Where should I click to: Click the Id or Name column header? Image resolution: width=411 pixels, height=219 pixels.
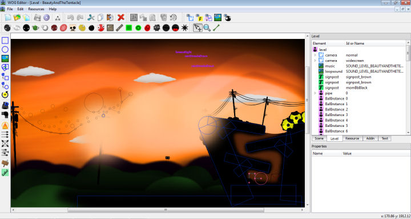tap(375, 43)
